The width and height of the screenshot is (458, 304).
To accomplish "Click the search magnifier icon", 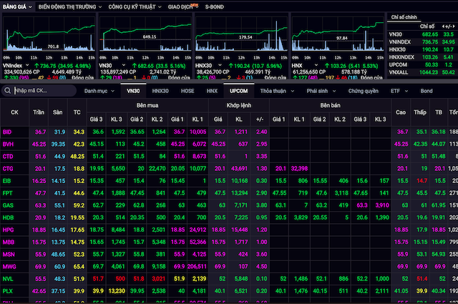I will (x=7, y=91).
